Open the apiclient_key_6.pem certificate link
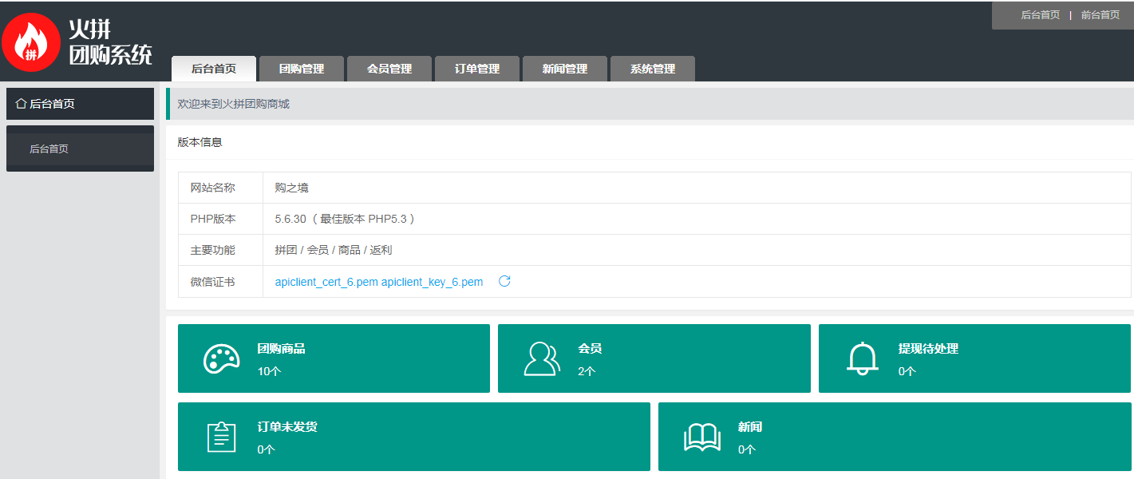The image size is (1134, 479). point(432,282)
